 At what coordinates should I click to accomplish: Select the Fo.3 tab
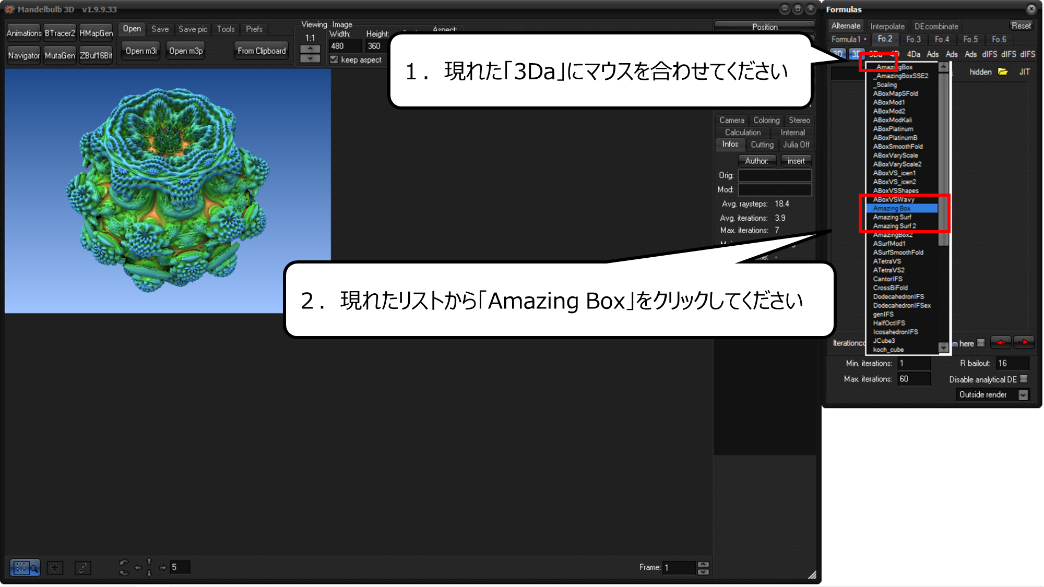coord(913,39)
